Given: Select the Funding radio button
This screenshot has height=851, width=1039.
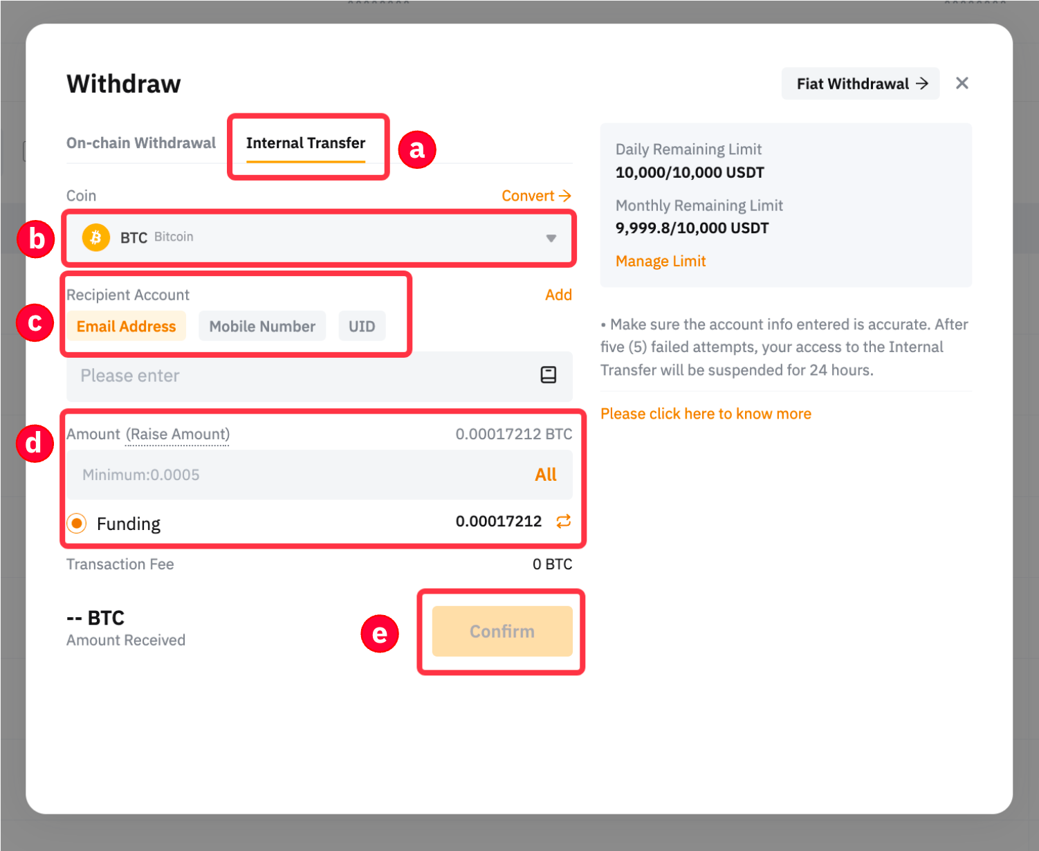Looking at the screenshot, I should [77, 524].
